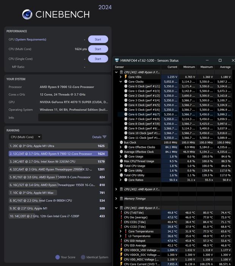The height and width of the screenshot is (266, 235).
Task: Expand the Core Ratios row
Action: [x=121, y=180]
